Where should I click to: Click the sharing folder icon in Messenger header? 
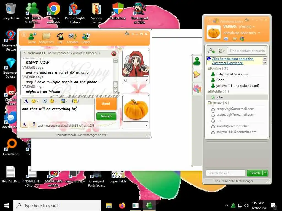click(235, 39)
